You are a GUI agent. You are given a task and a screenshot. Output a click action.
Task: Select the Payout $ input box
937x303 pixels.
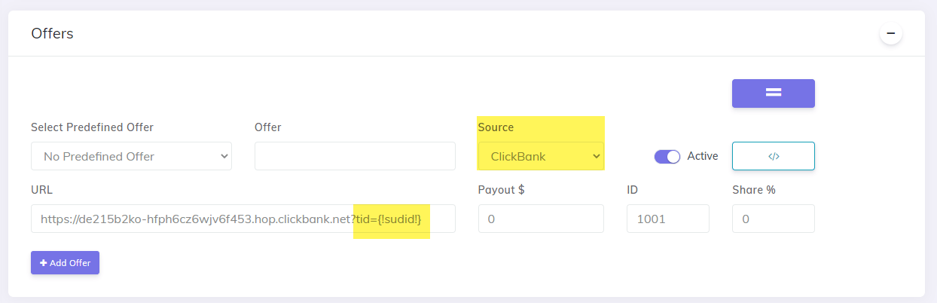point(541,219)
